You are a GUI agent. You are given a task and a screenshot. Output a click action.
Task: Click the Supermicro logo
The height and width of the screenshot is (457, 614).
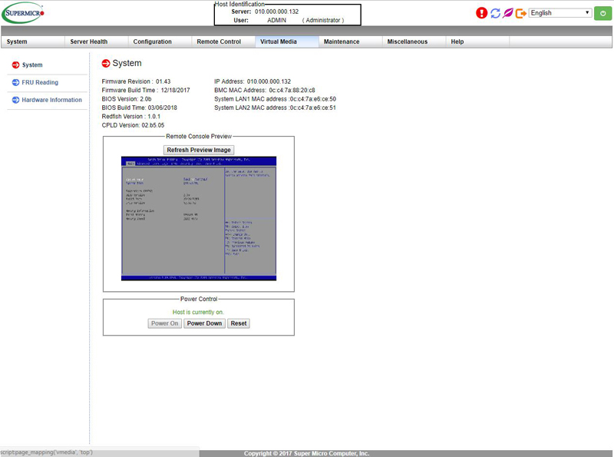(x=23, y=12)
